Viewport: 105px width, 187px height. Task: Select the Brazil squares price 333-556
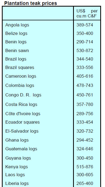[x=85, y=68]
